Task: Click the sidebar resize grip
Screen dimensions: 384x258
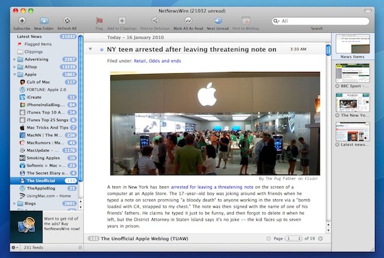Action: (x=80, y=248)
